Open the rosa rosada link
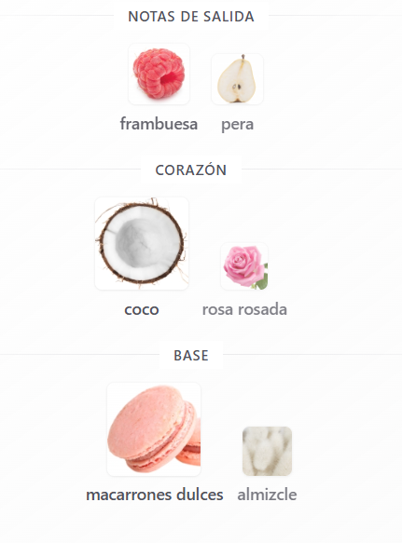This screenshot has width=402, height=543. (x=244, y=309)
